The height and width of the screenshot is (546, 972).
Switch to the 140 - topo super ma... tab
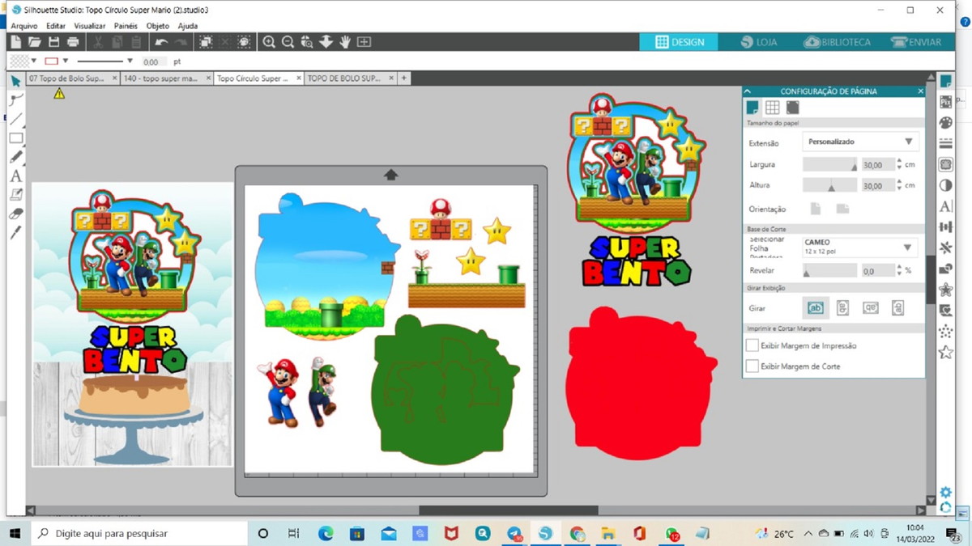[x=161, y=78]
